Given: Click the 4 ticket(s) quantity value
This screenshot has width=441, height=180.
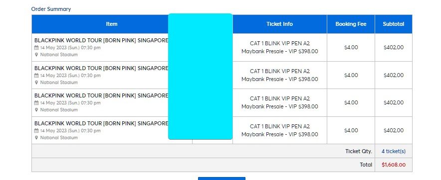Looking at the screenshot, I should click(x=394, y=151).
